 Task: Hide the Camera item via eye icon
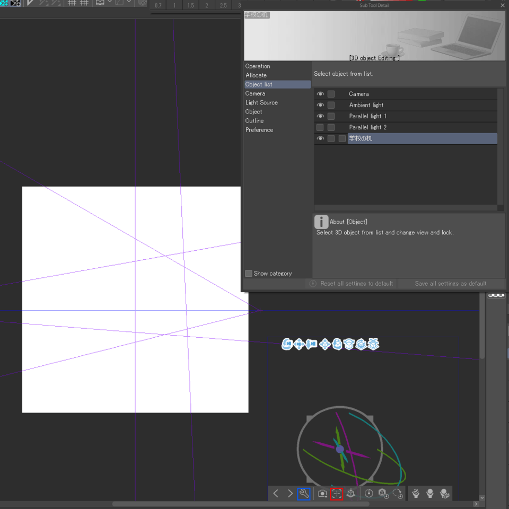[320, 94]
